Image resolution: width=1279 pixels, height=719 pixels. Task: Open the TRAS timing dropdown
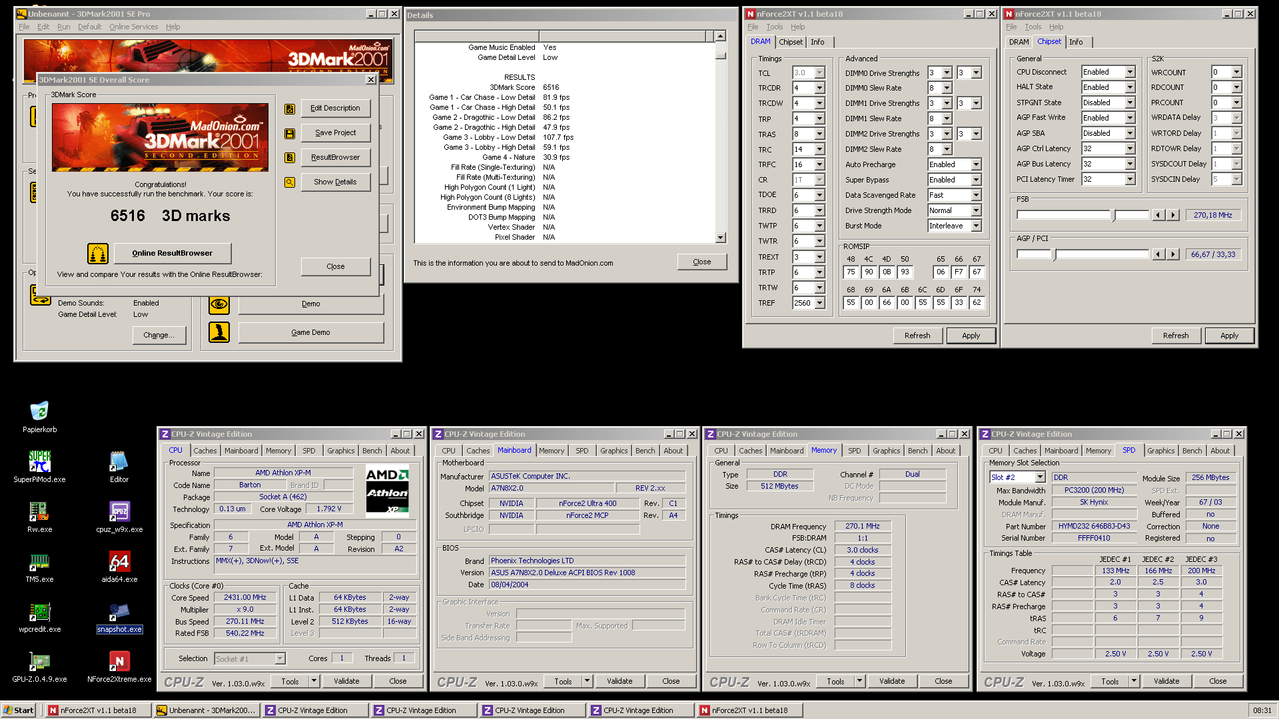tap(819, 134)
